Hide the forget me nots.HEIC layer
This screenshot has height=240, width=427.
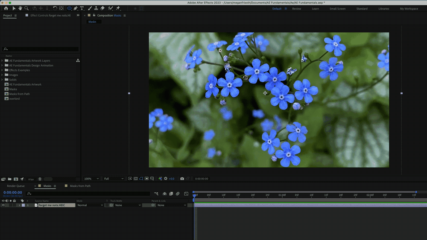(x=3, y=205)
